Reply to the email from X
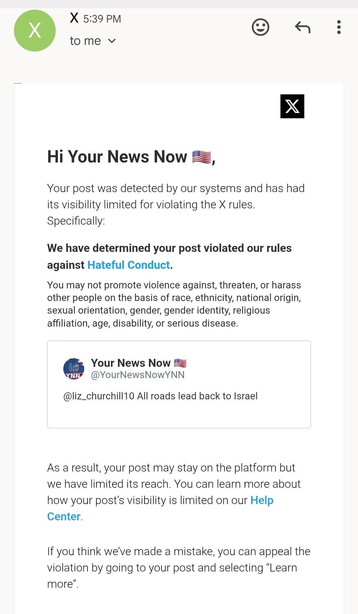The width and height of the screenshot is (358, 614). point(302,27)
